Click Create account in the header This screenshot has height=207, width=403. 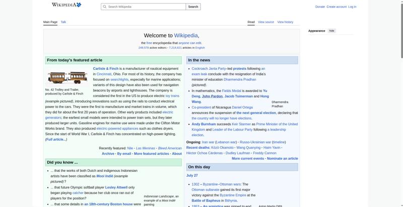[337, 7]
